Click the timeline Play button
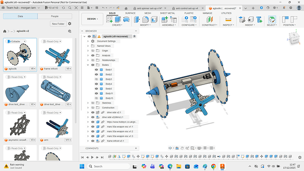This screenshot has height=171, width=304. click(92, 157)
